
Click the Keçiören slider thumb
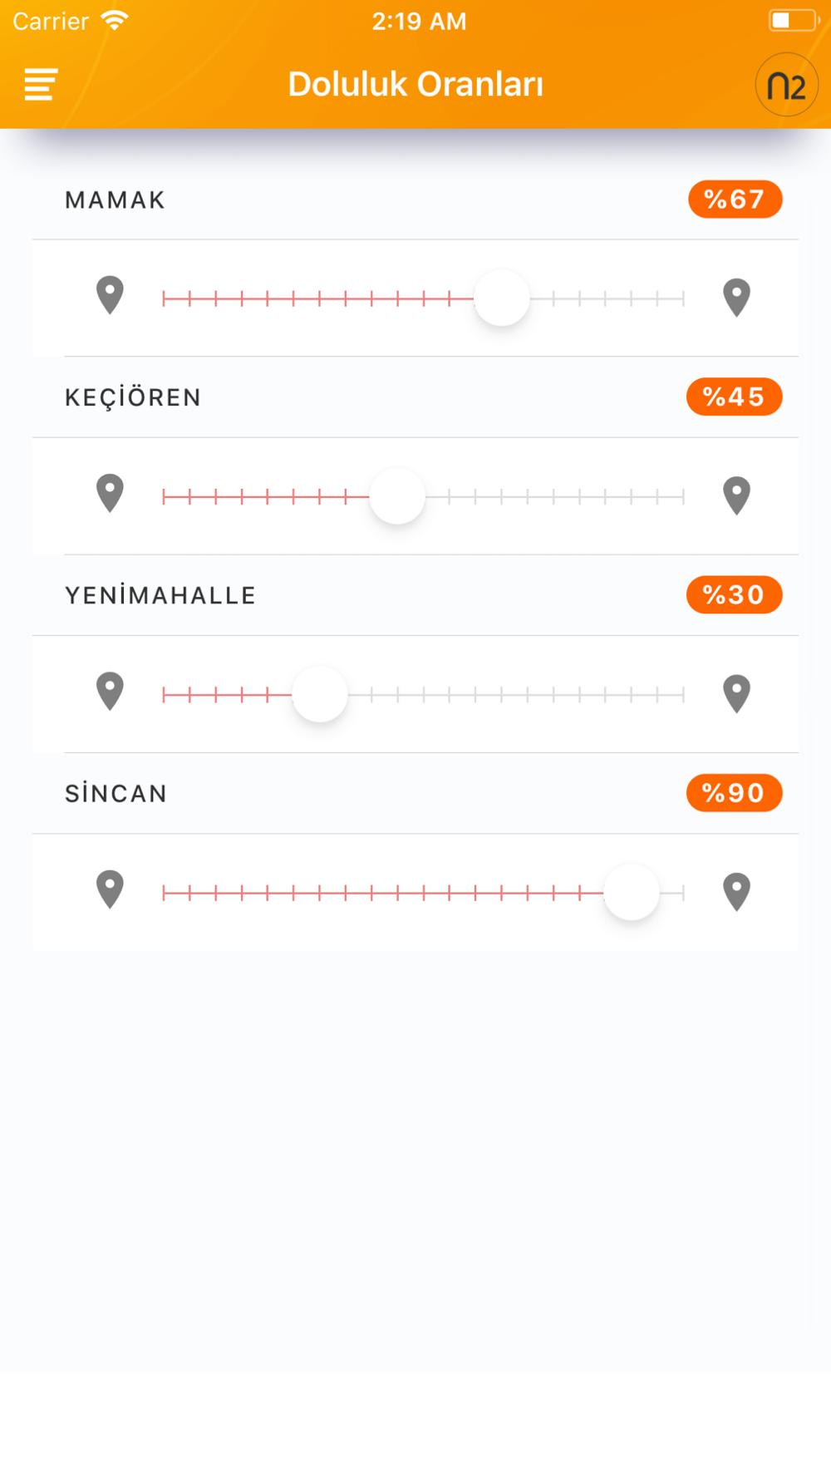point(397,496)
